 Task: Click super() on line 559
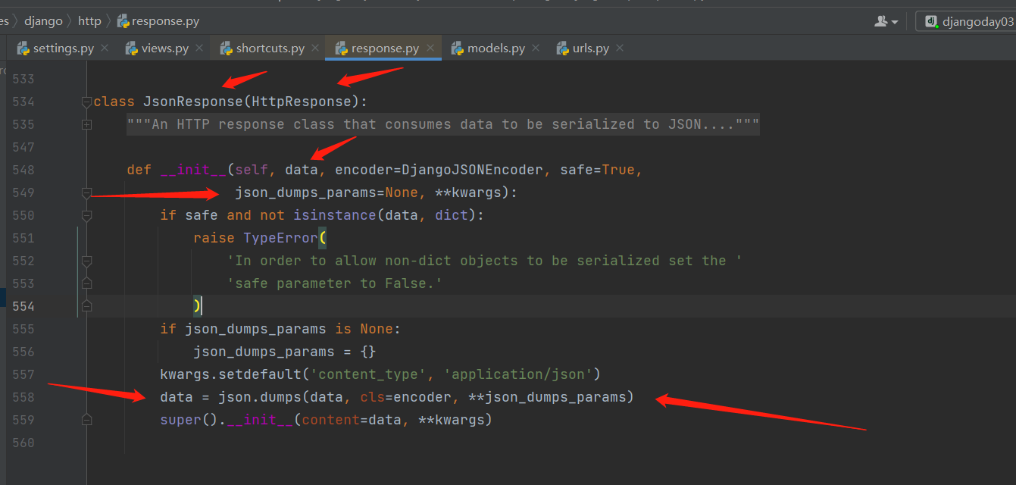point(189,420)
